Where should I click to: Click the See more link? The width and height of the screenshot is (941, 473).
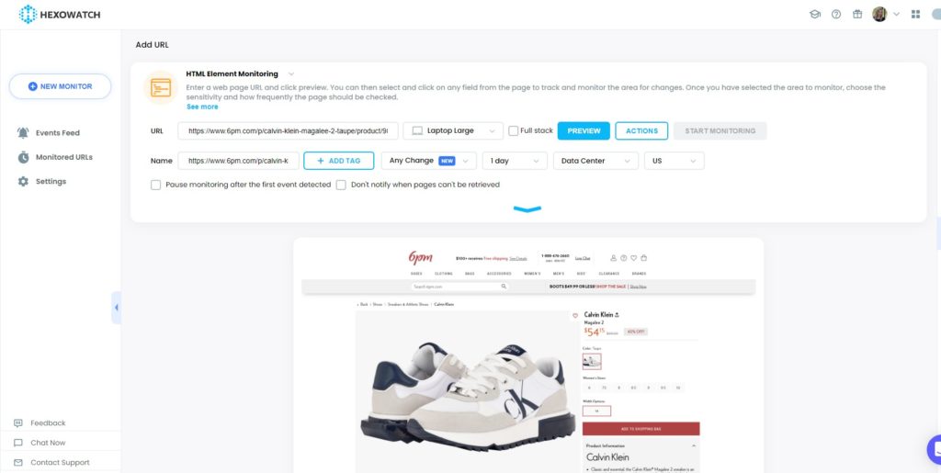(202, 107)
